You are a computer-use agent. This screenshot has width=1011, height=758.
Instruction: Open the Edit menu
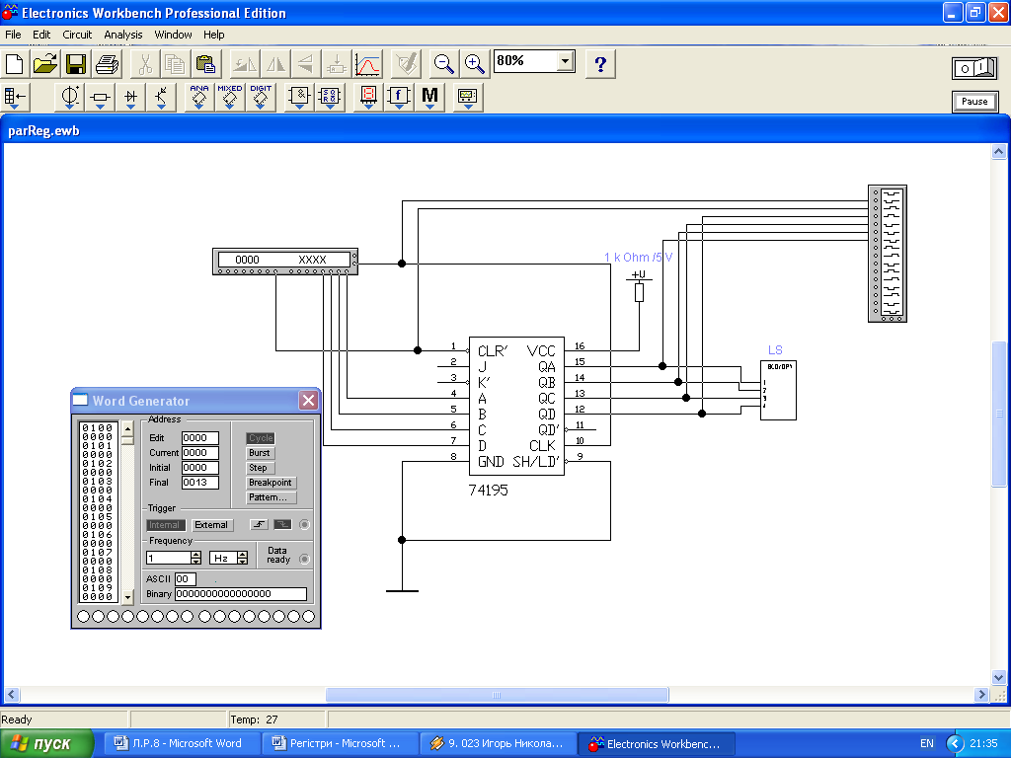41,35
